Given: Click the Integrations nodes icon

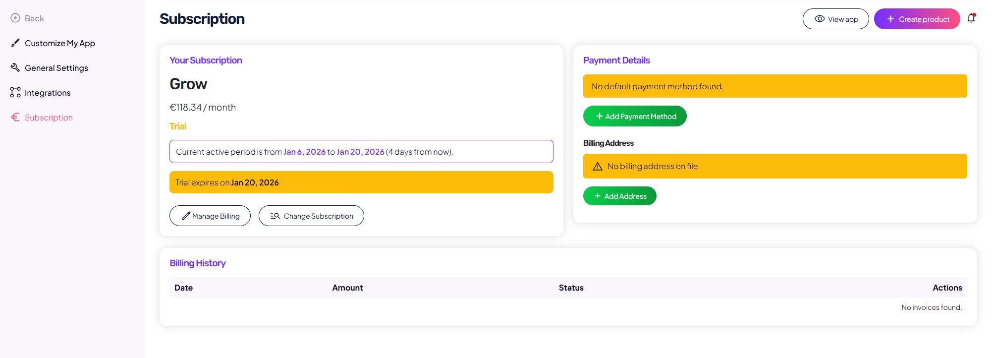Looking at the screenshot, I should (15, 93).
